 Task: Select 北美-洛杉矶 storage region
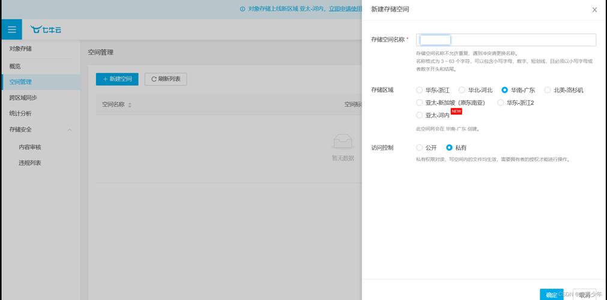548,90
